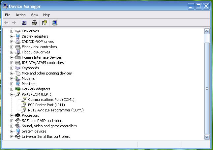Expand the Universal Serial Bus controllers node
This screenshot has width=213, height=150.
(12, 137)
